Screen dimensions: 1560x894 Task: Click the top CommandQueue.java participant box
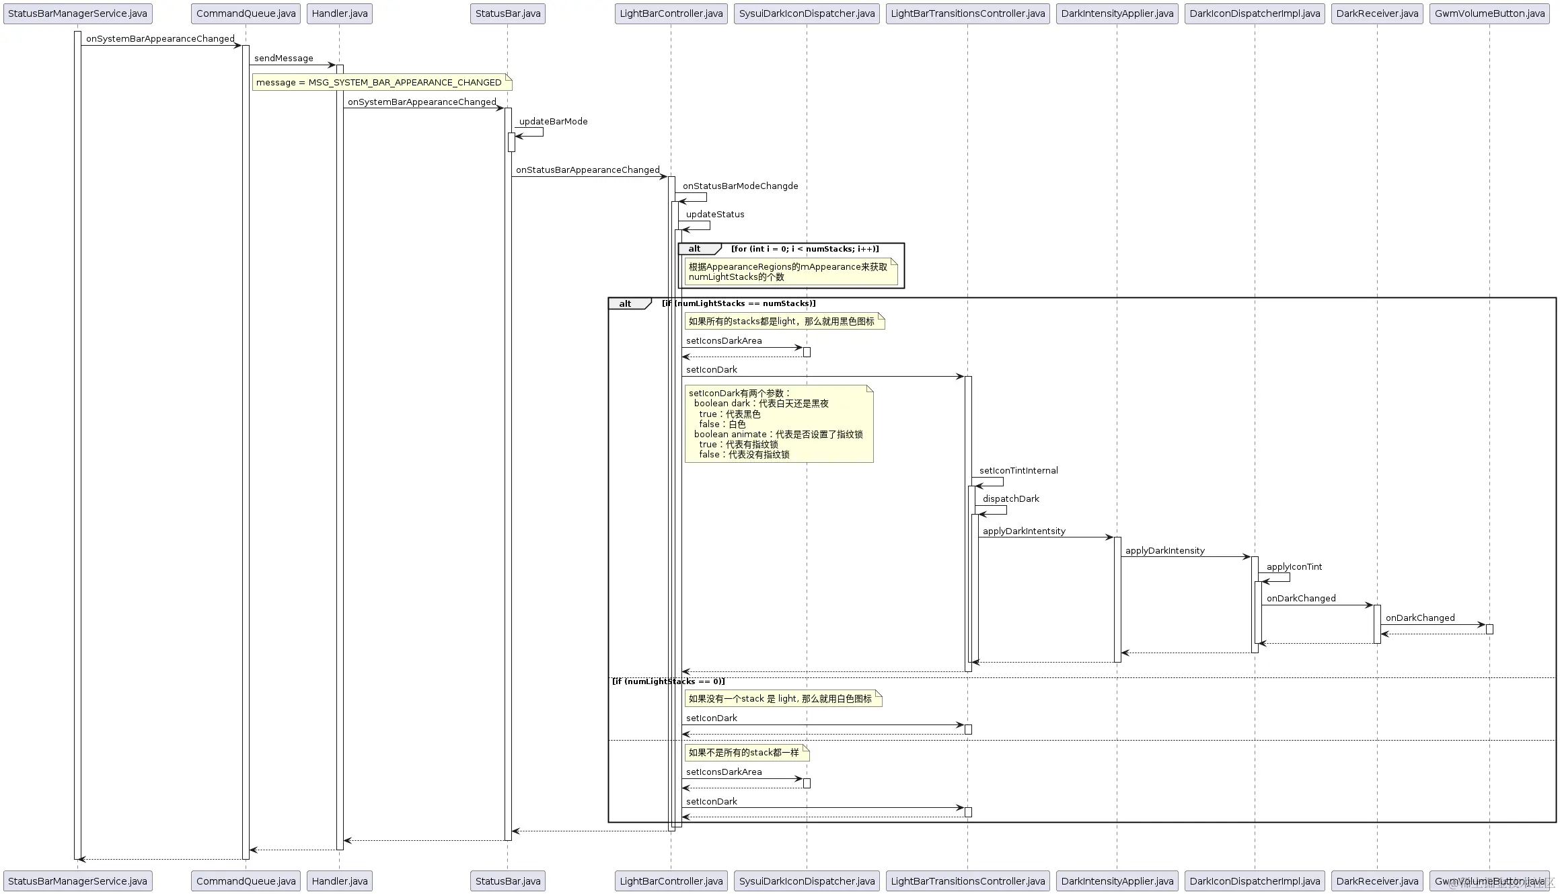(x=246, y=13)
